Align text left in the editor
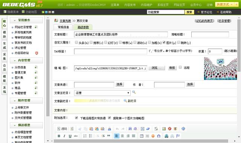Screen dimensions: 241x143 coord(117,136)
